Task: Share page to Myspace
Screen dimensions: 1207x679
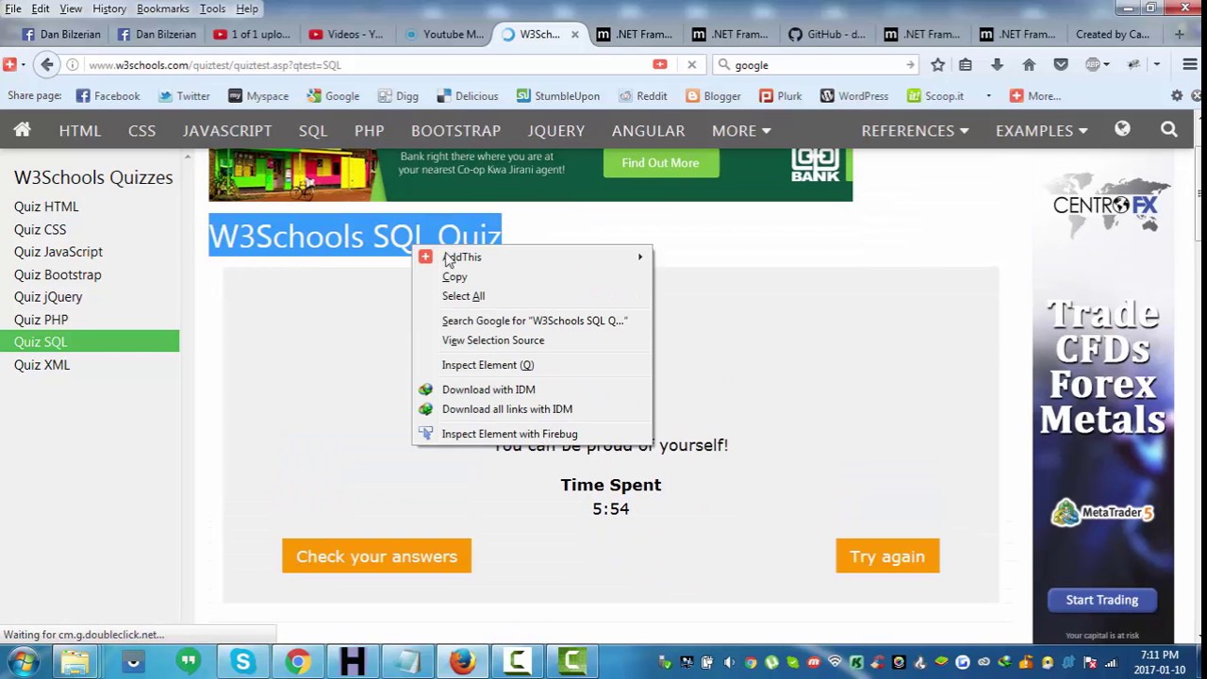Action: [257, 96]
